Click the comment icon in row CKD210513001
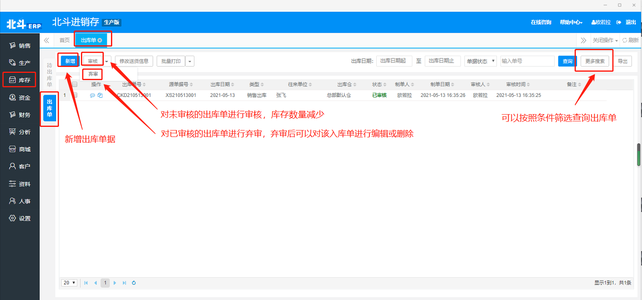The width and height of the screenshot is (642, 300). pos(92,96)
